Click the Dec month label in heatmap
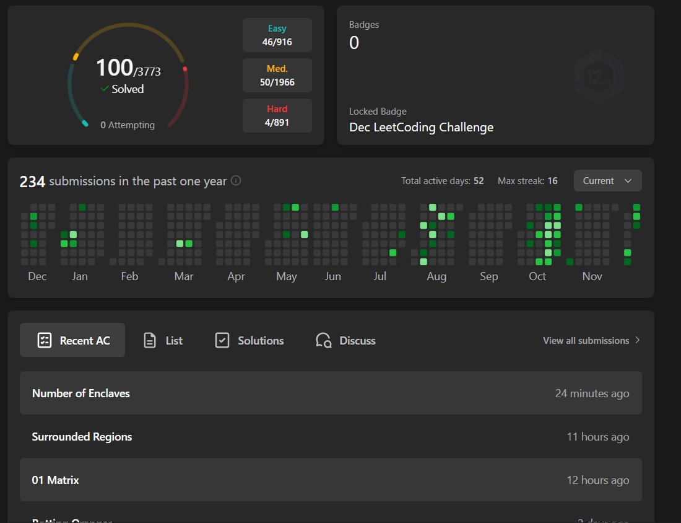 [x=37, y=276]
